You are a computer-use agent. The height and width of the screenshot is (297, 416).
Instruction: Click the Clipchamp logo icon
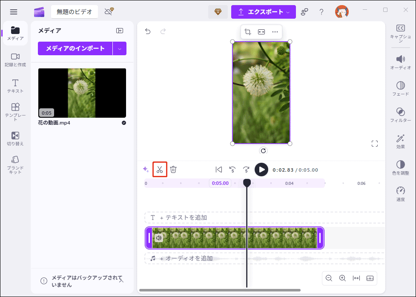tap(39, 12)
